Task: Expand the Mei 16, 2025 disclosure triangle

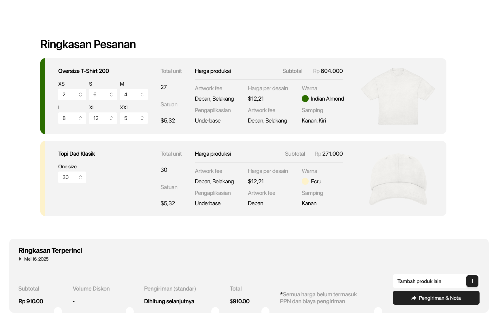Action: pos(20,259)
